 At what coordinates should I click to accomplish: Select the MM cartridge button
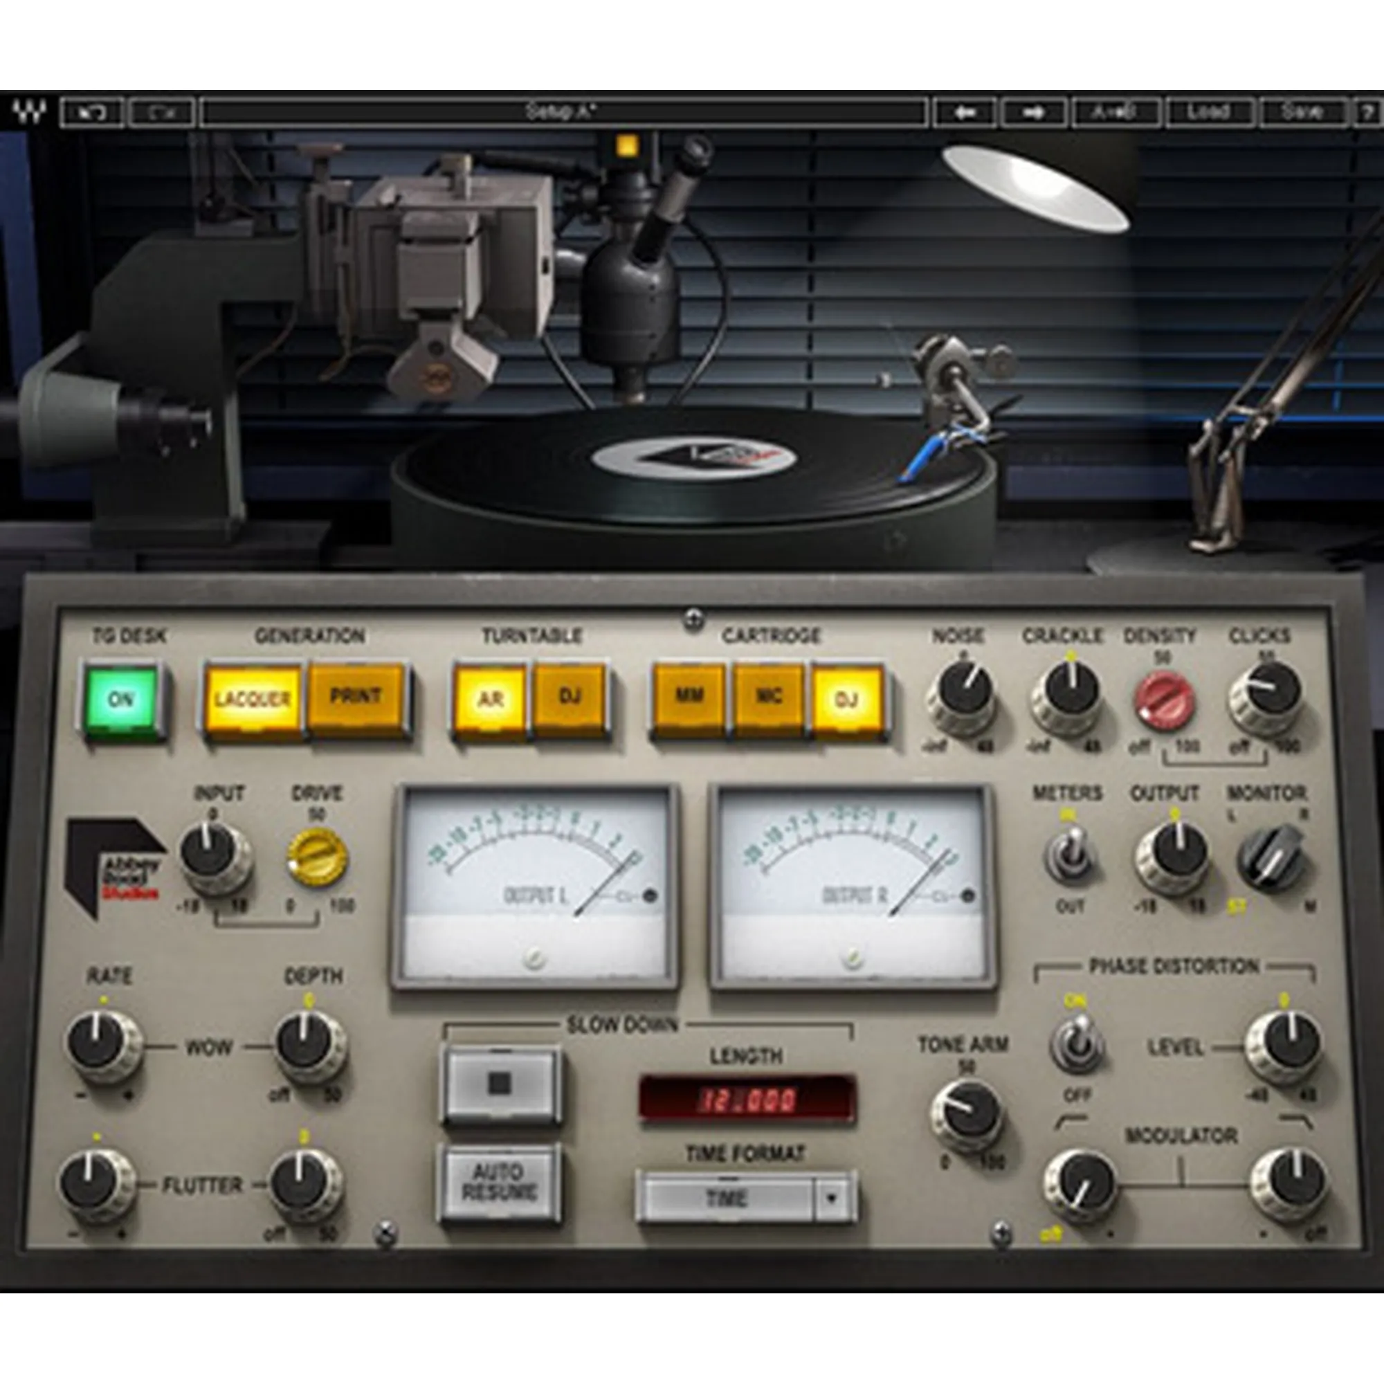coord(689,697)
